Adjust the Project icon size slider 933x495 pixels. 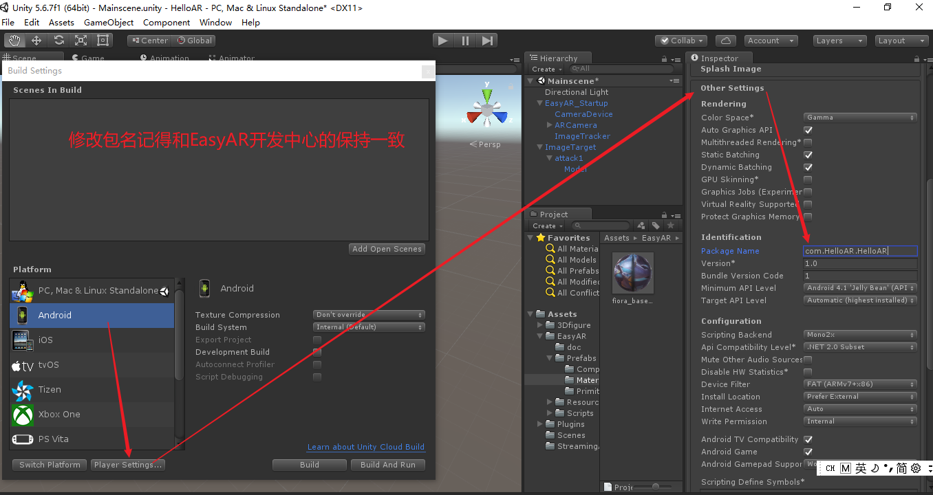tap(656, 487)
